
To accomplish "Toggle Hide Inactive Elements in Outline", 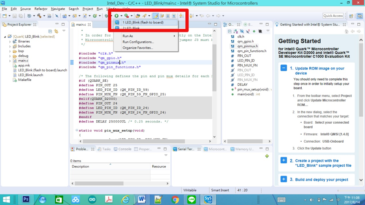I will 260,31.
